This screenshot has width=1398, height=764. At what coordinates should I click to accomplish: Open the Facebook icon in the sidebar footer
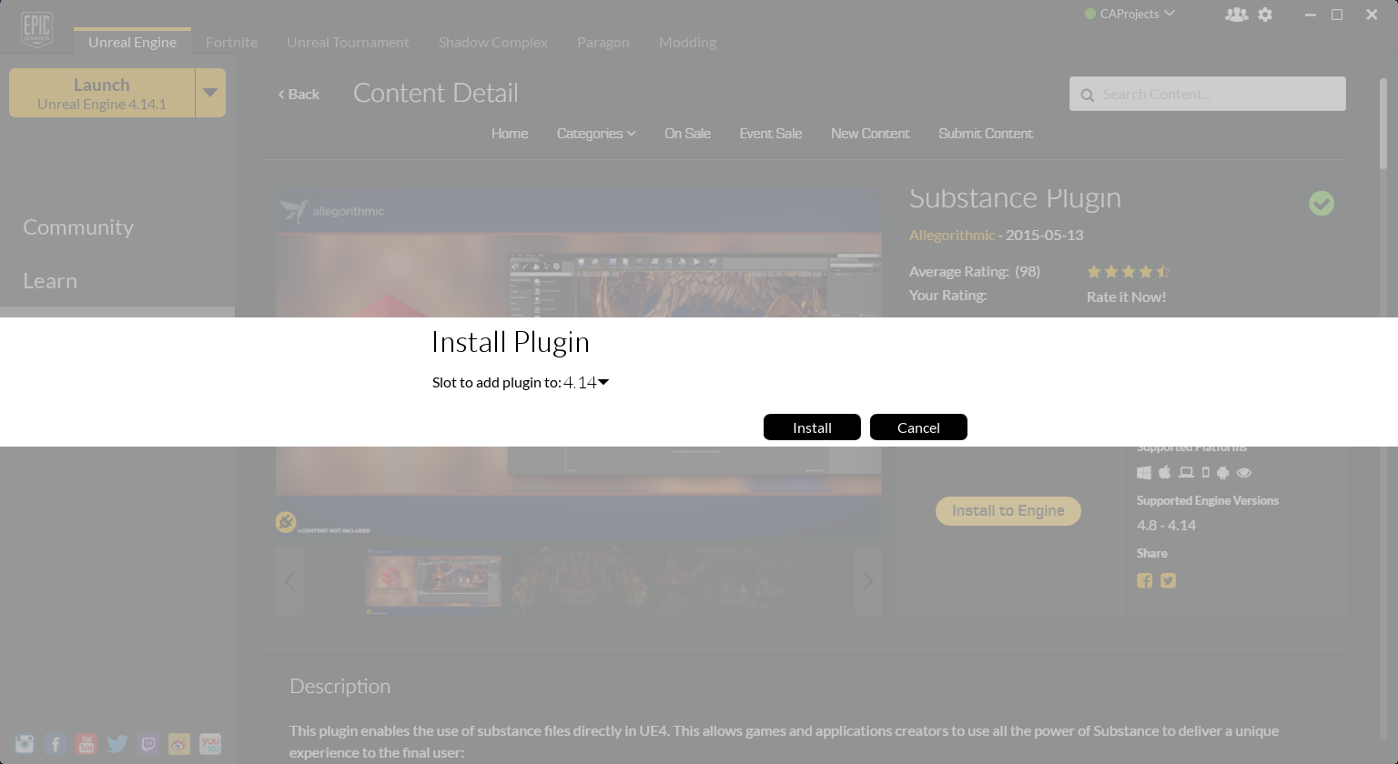tap(56, 744)
